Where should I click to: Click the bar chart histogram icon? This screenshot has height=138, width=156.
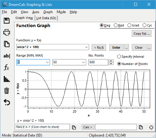click(7, 79)
